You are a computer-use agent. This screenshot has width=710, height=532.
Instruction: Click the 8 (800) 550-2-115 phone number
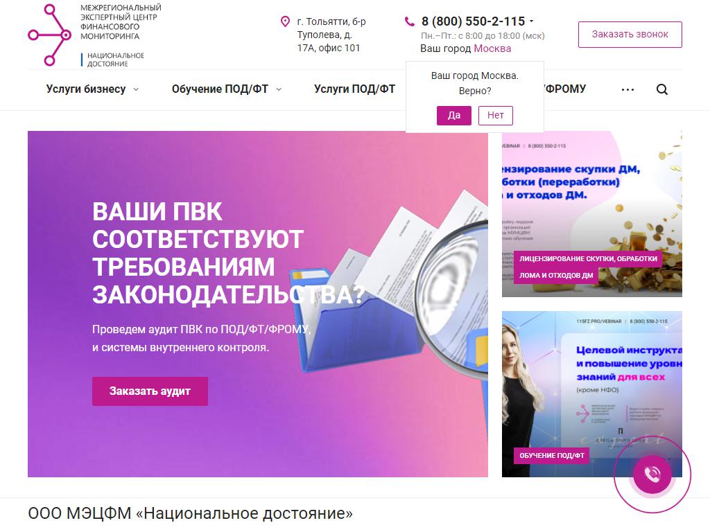tap(473, 21)
